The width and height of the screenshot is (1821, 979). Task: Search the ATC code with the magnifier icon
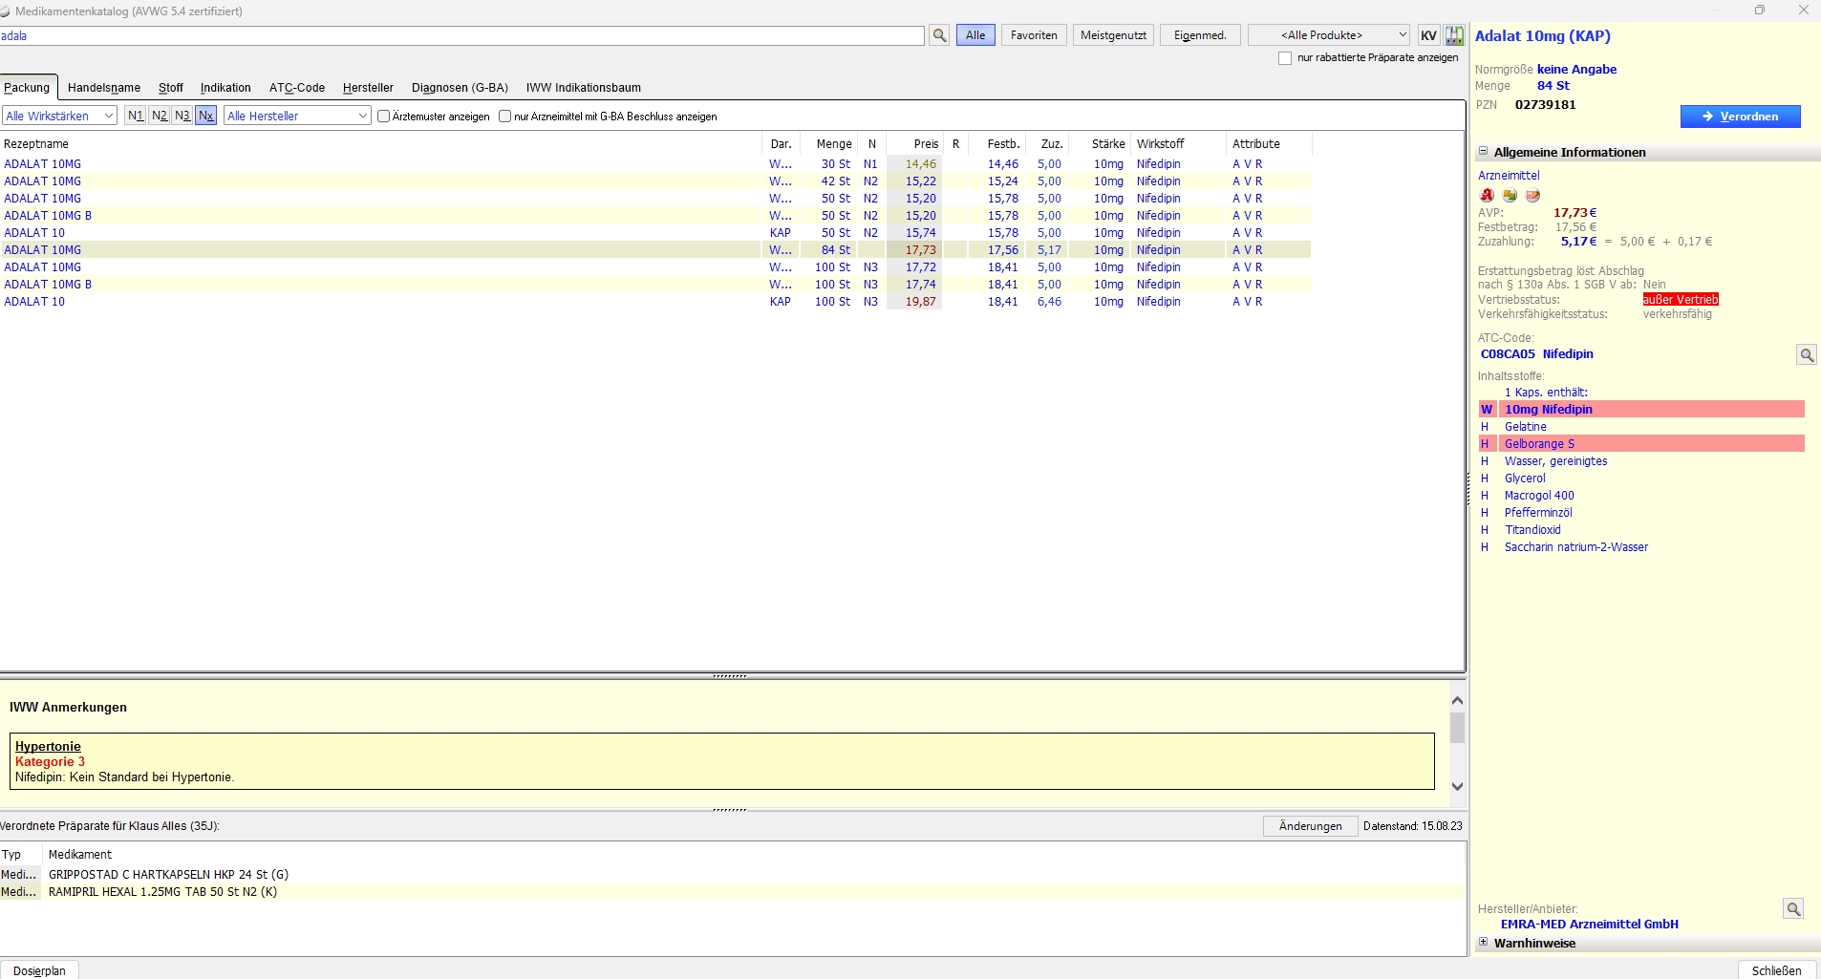pyautogui.click(x=1806, y=355)
